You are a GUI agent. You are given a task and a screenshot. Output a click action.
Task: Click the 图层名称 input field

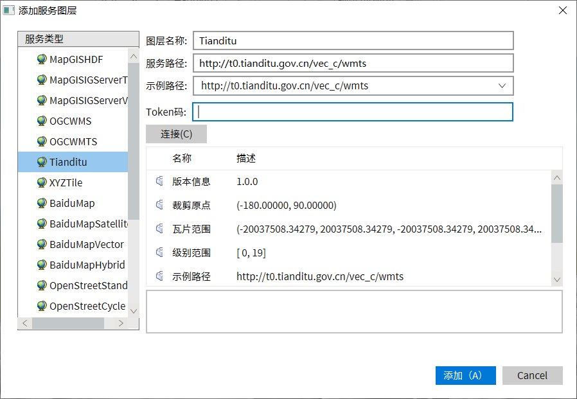click(353, 40)
